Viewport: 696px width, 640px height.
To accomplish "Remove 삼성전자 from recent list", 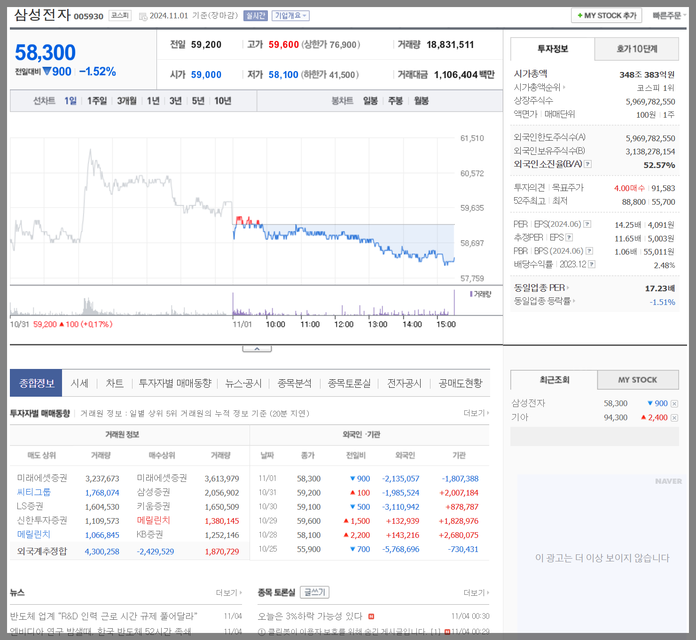I will (x=674, y=404).
